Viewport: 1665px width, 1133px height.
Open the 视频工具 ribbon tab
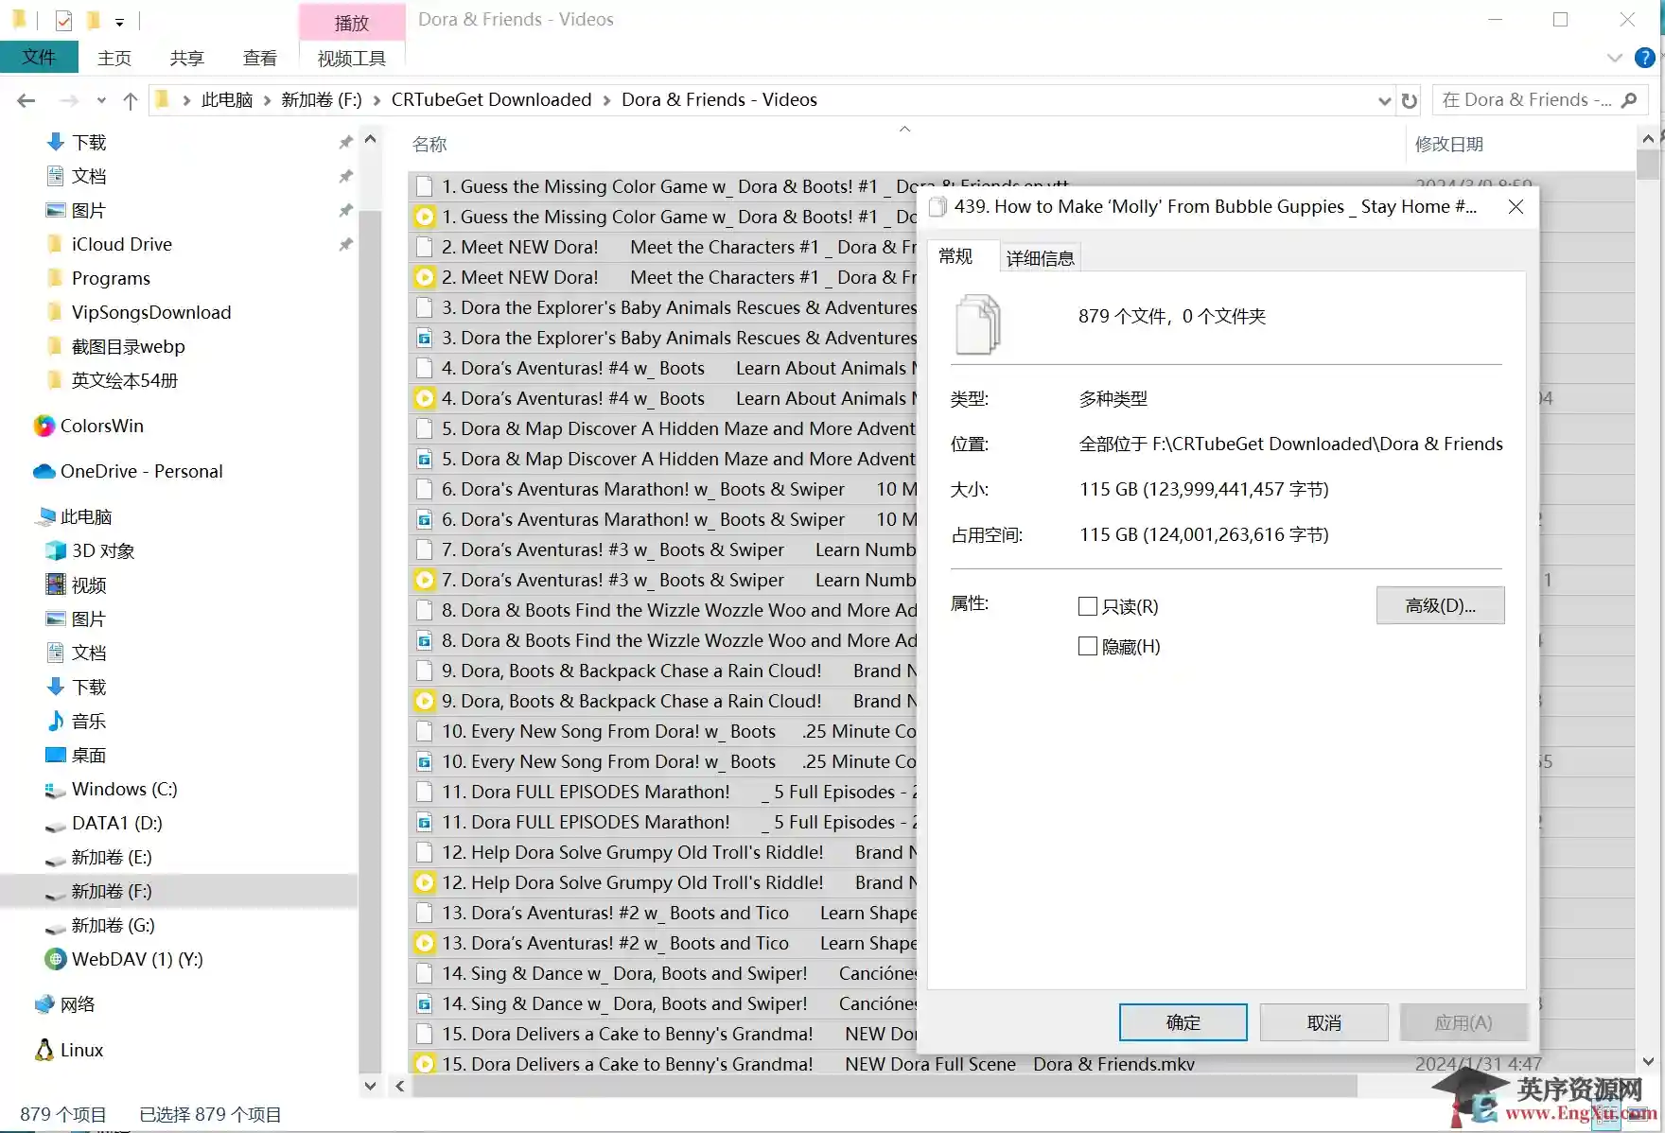[352, 58]
